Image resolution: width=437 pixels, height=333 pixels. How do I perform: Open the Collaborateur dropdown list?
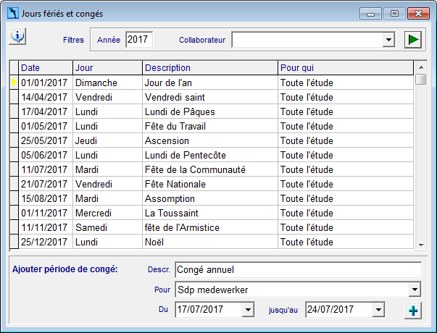coord(388,40)
